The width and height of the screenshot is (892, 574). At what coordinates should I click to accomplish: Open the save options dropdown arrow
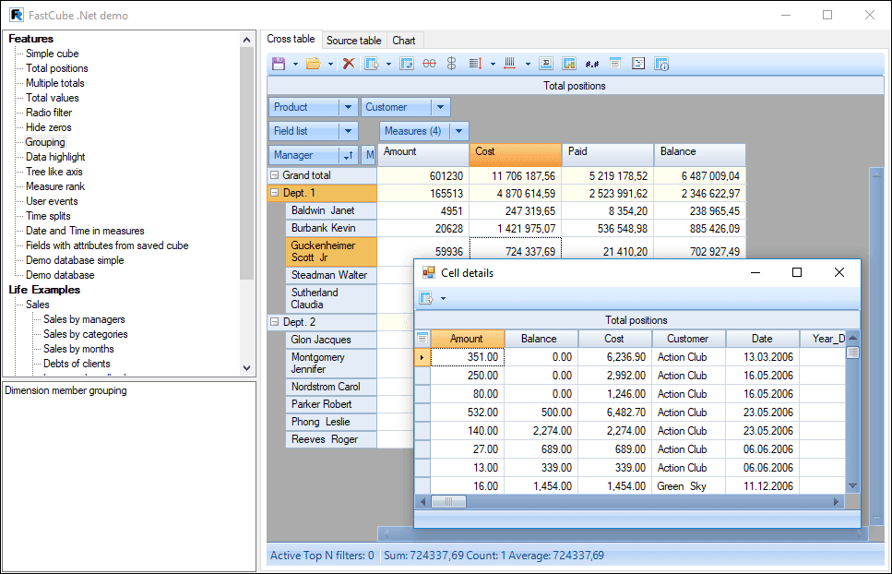pos(295,65)
